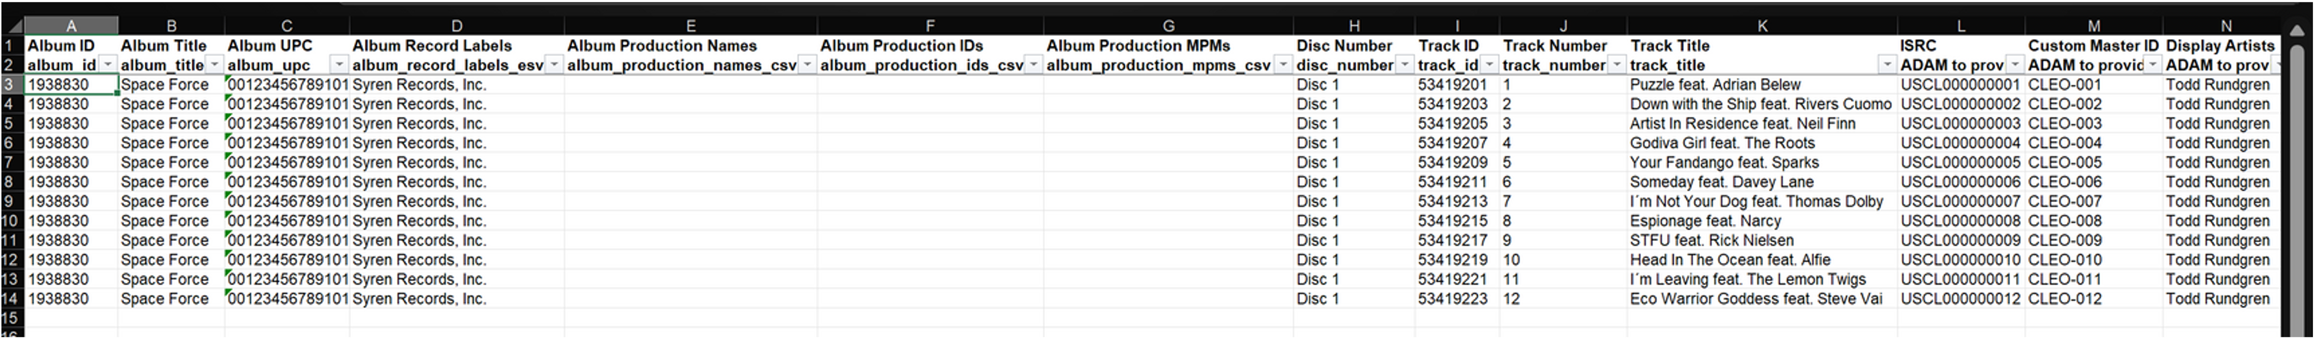Click the Select All corner box
The image size is (2315, 339).
tap(11, 26)
